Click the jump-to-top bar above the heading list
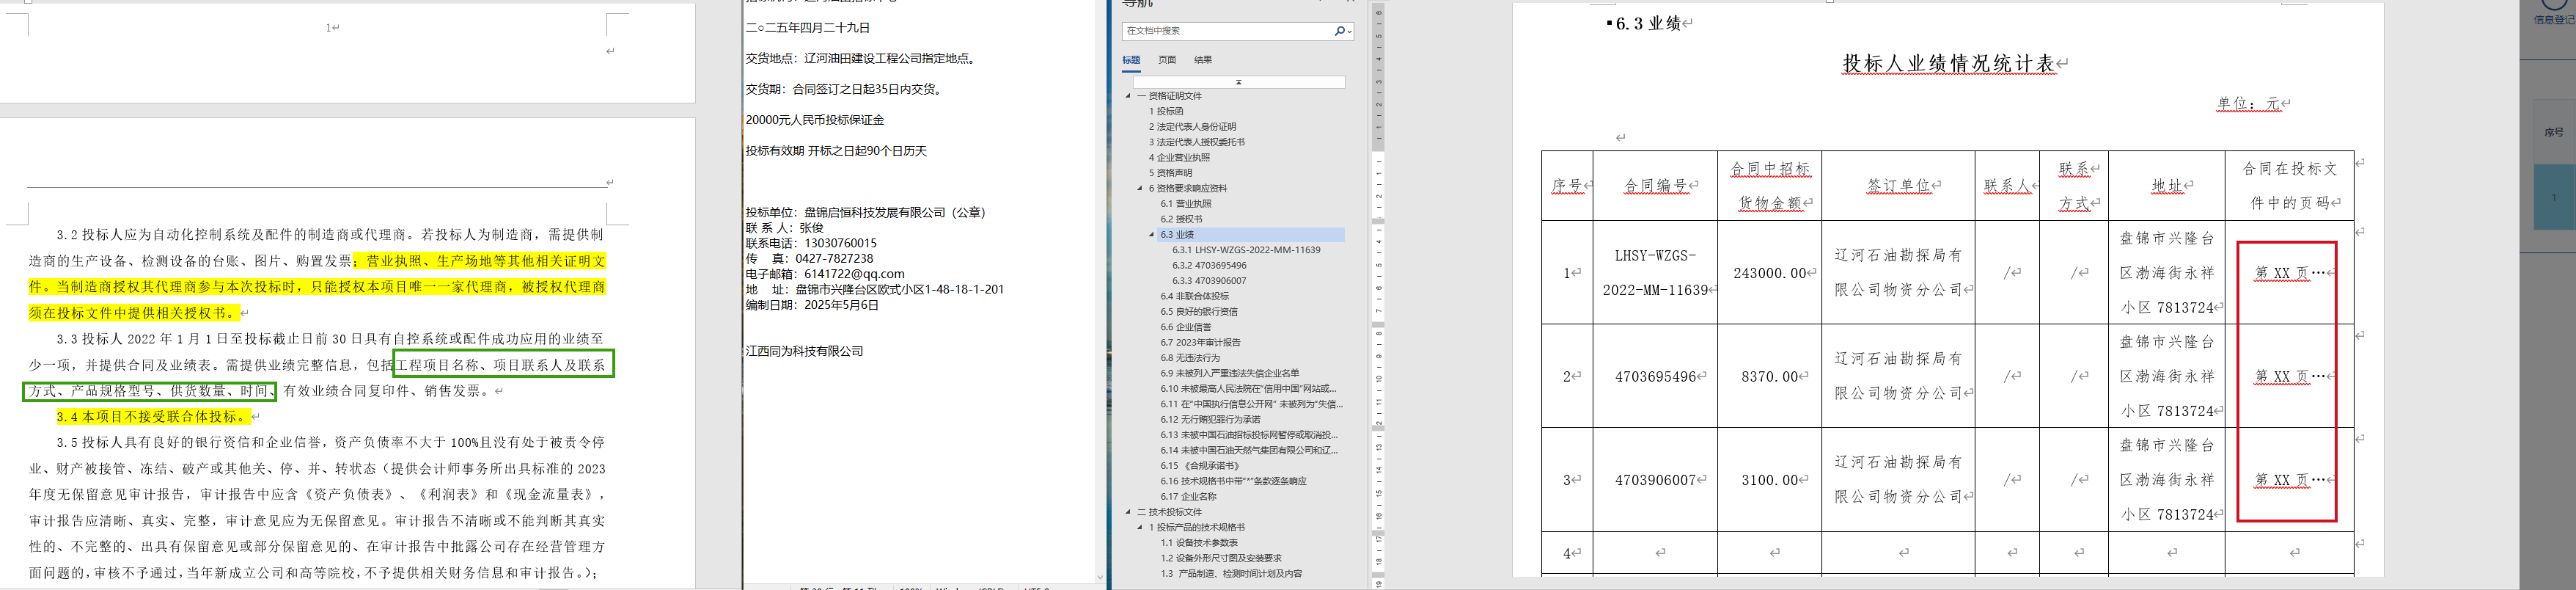This screenshot has height=590, width=2576. point(1238,82)
